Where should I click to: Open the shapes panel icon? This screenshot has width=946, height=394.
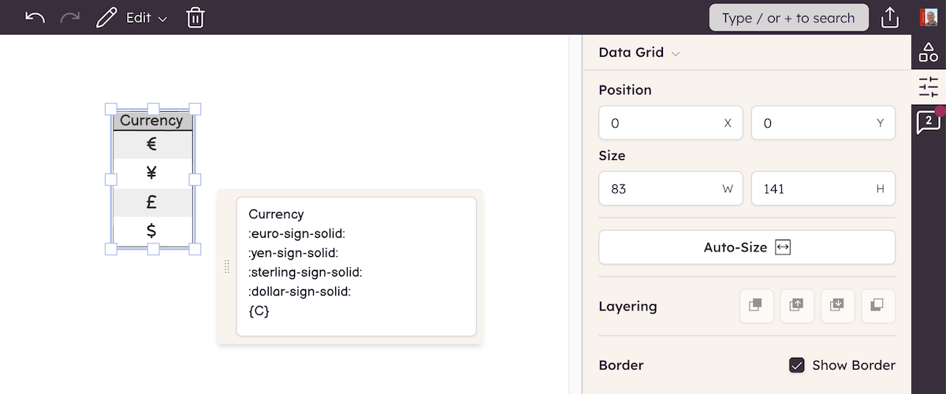coord(929,53)
